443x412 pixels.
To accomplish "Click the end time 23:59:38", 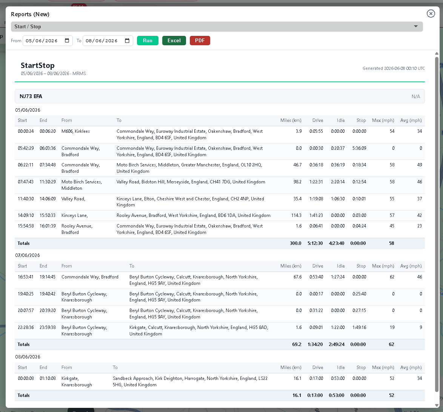I will (48, 327).
